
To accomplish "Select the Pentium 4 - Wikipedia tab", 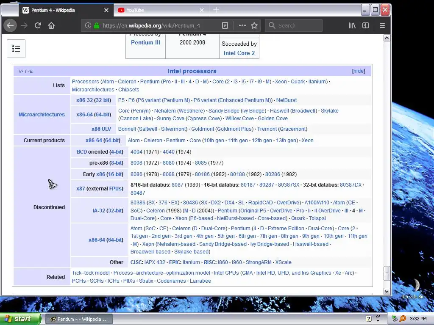I will [x=66, y=10].
